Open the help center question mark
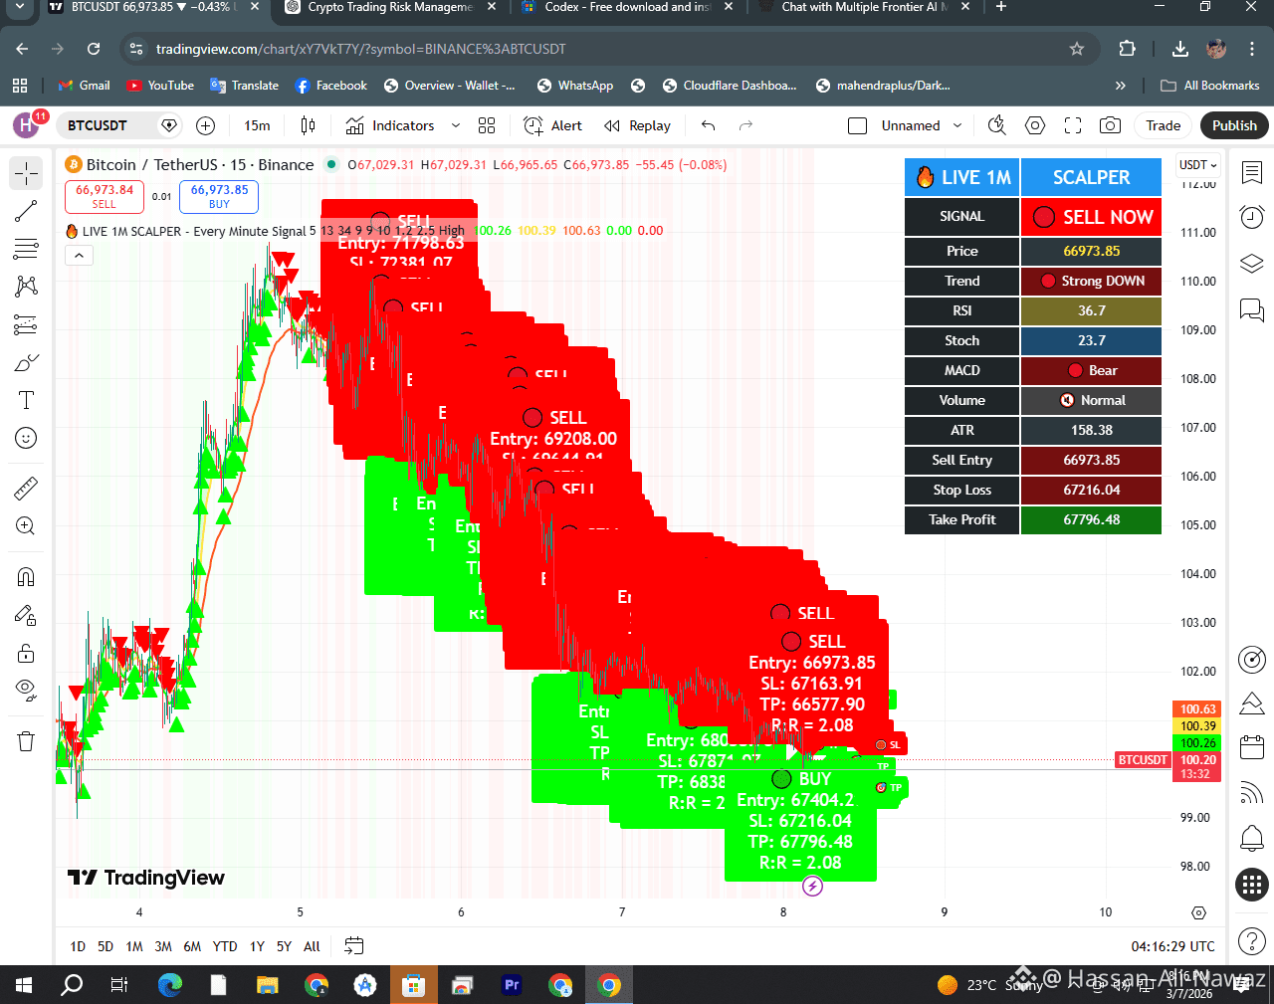The width and height of the screenshot is (1274, 1004). pos(1252,940)
